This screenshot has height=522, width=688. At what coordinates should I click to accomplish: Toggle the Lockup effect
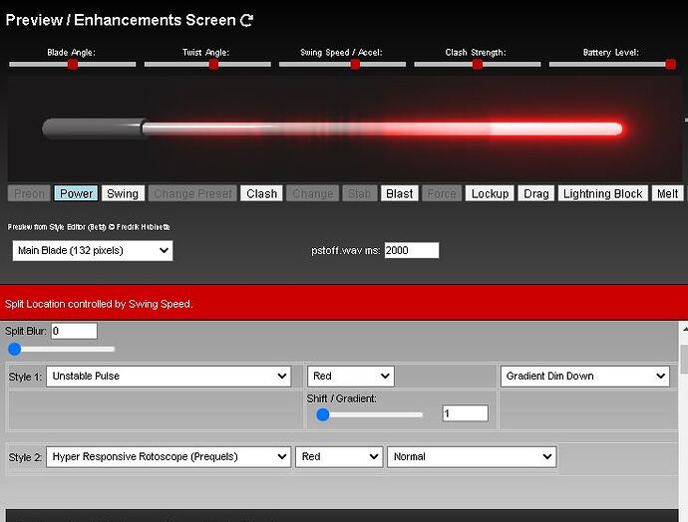click(x=490, y=193)
